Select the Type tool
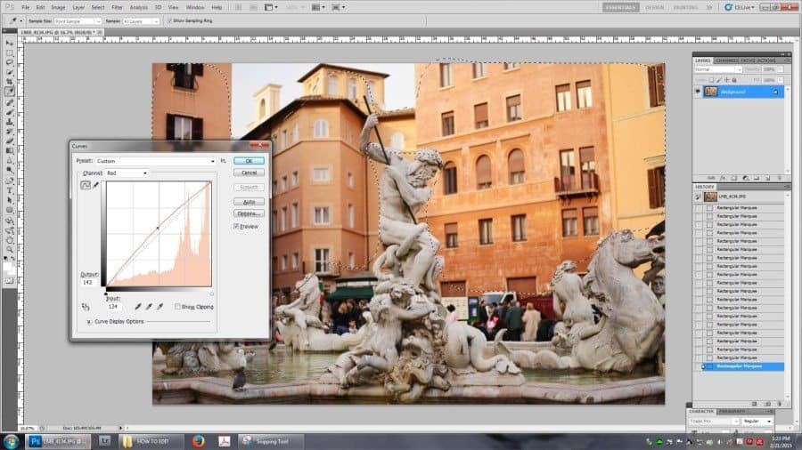The image size is (802, 450). click(10, 190)
